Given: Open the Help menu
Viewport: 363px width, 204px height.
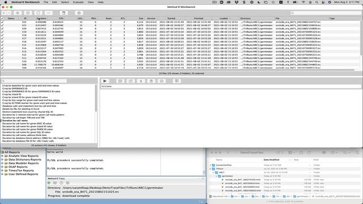Looking at the screenshot, I should click(x=100, y=2).
